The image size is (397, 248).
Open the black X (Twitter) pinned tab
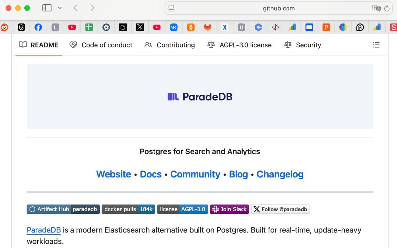[x=140, y=27]
